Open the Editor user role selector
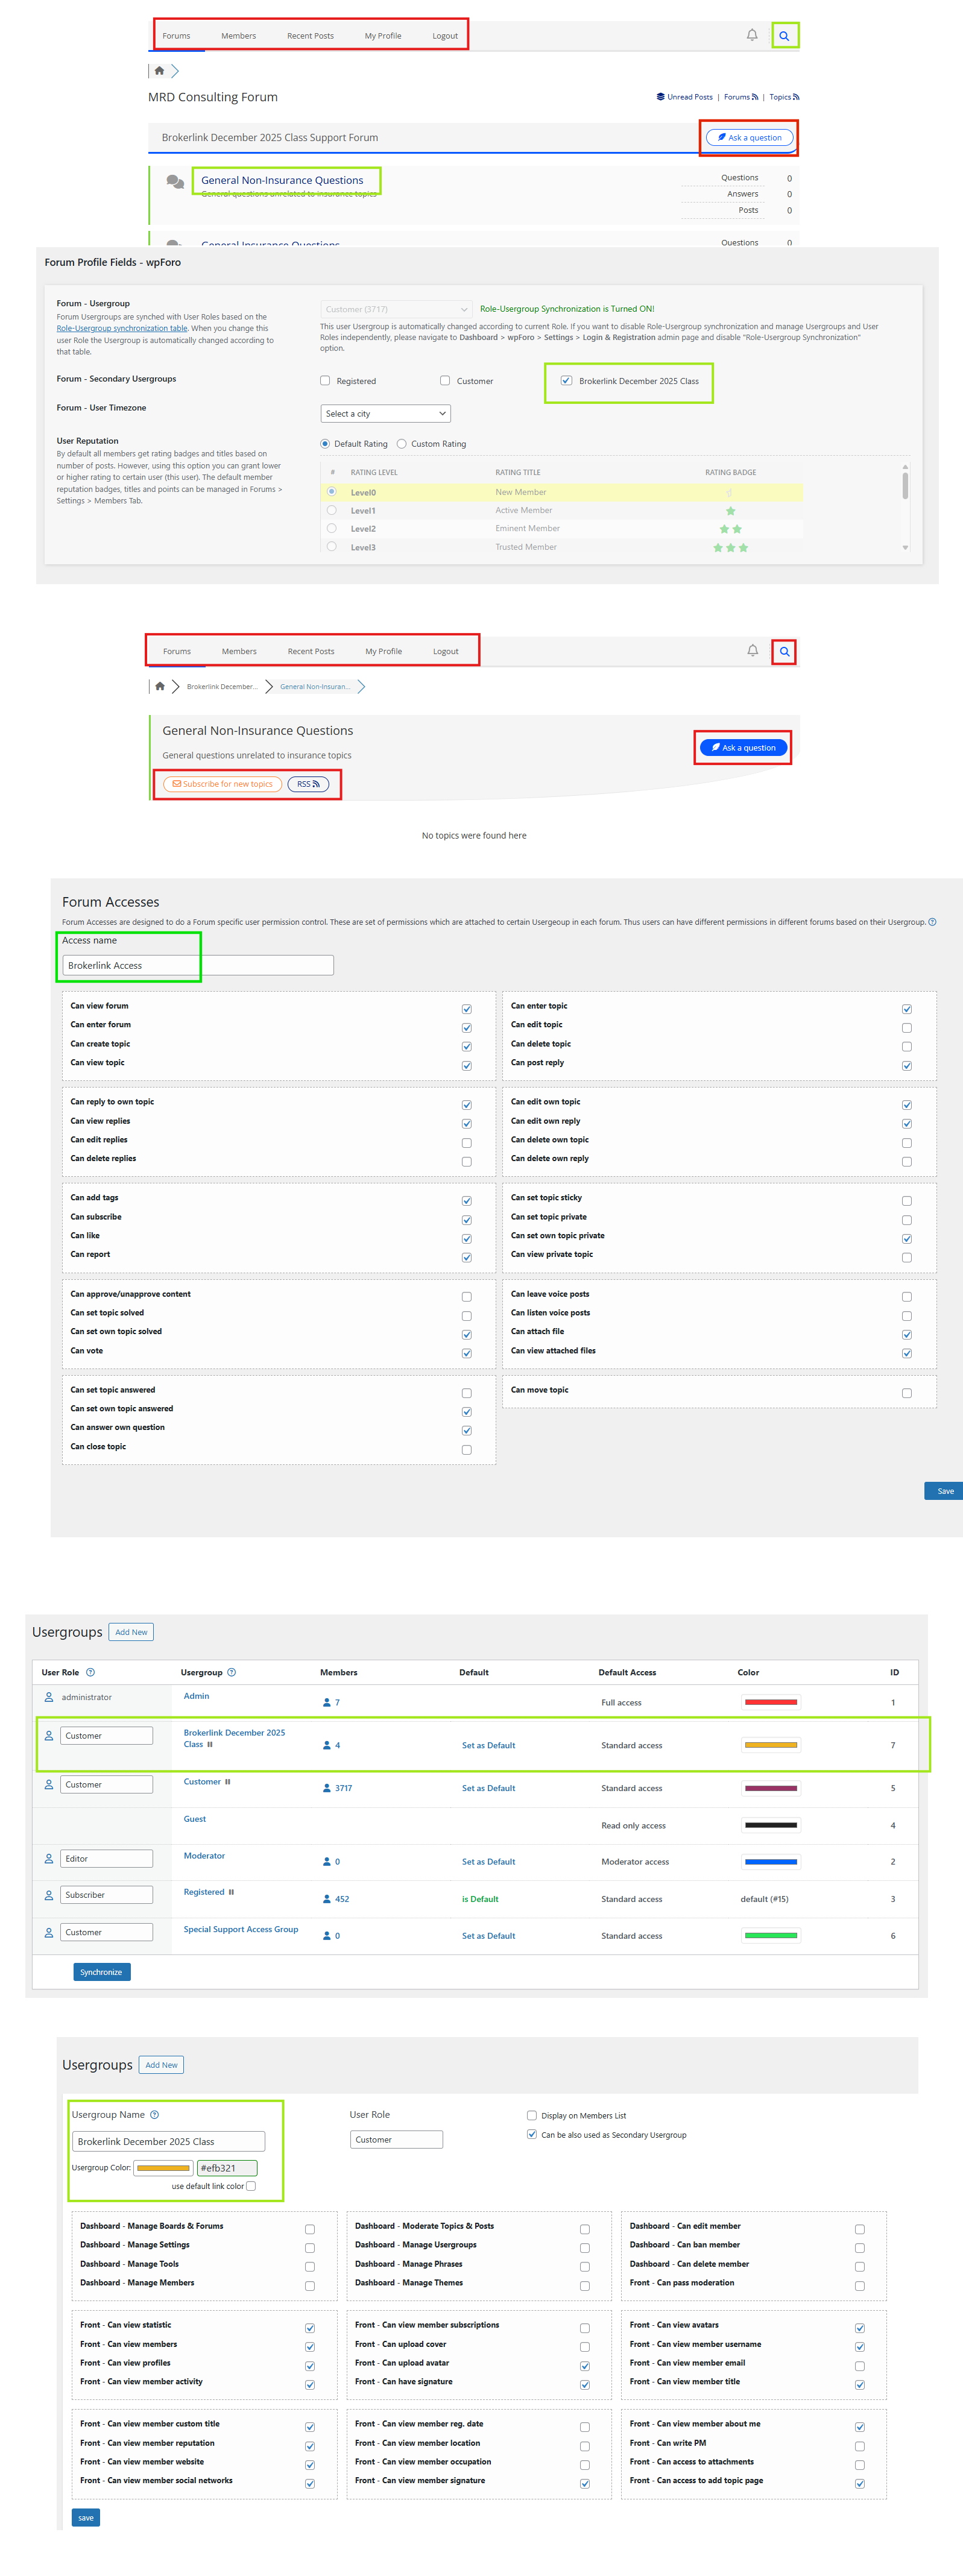Viewport: 963px width, 2576px height. (x=106, y=1858)
